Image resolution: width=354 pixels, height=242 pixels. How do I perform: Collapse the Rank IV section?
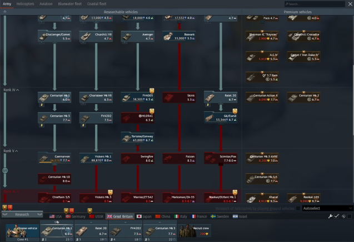pyautogui.click(x=11, y=89)
